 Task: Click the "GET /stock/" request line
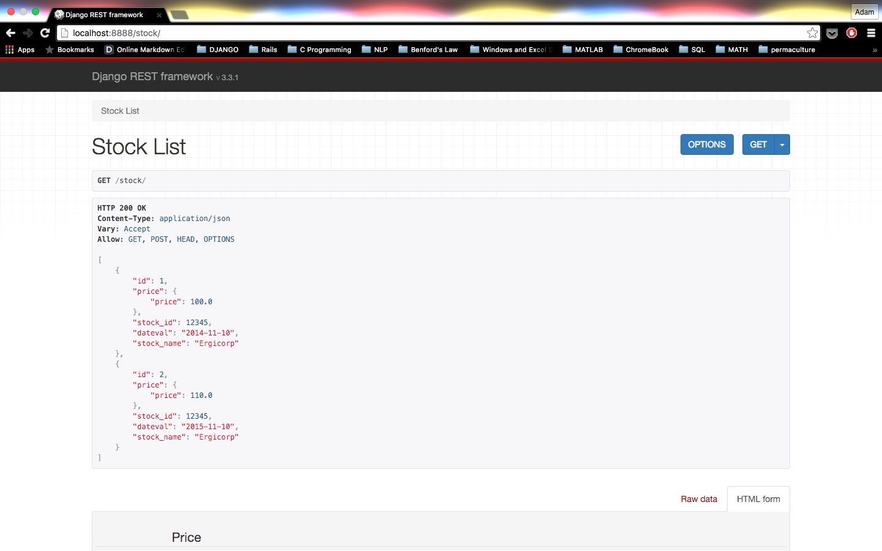pos(122,181)
